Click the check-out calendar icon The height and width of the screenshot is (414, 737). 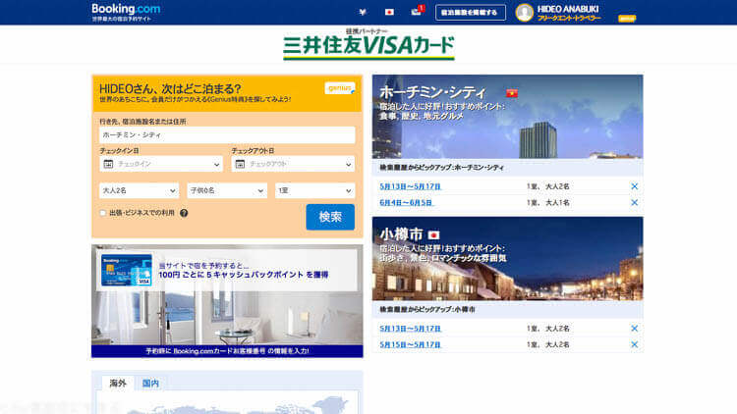240,164
